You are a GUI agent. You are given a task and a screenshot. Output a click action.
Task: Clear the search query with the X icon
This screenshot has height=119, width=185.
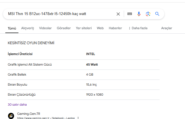tap(118, 14)
